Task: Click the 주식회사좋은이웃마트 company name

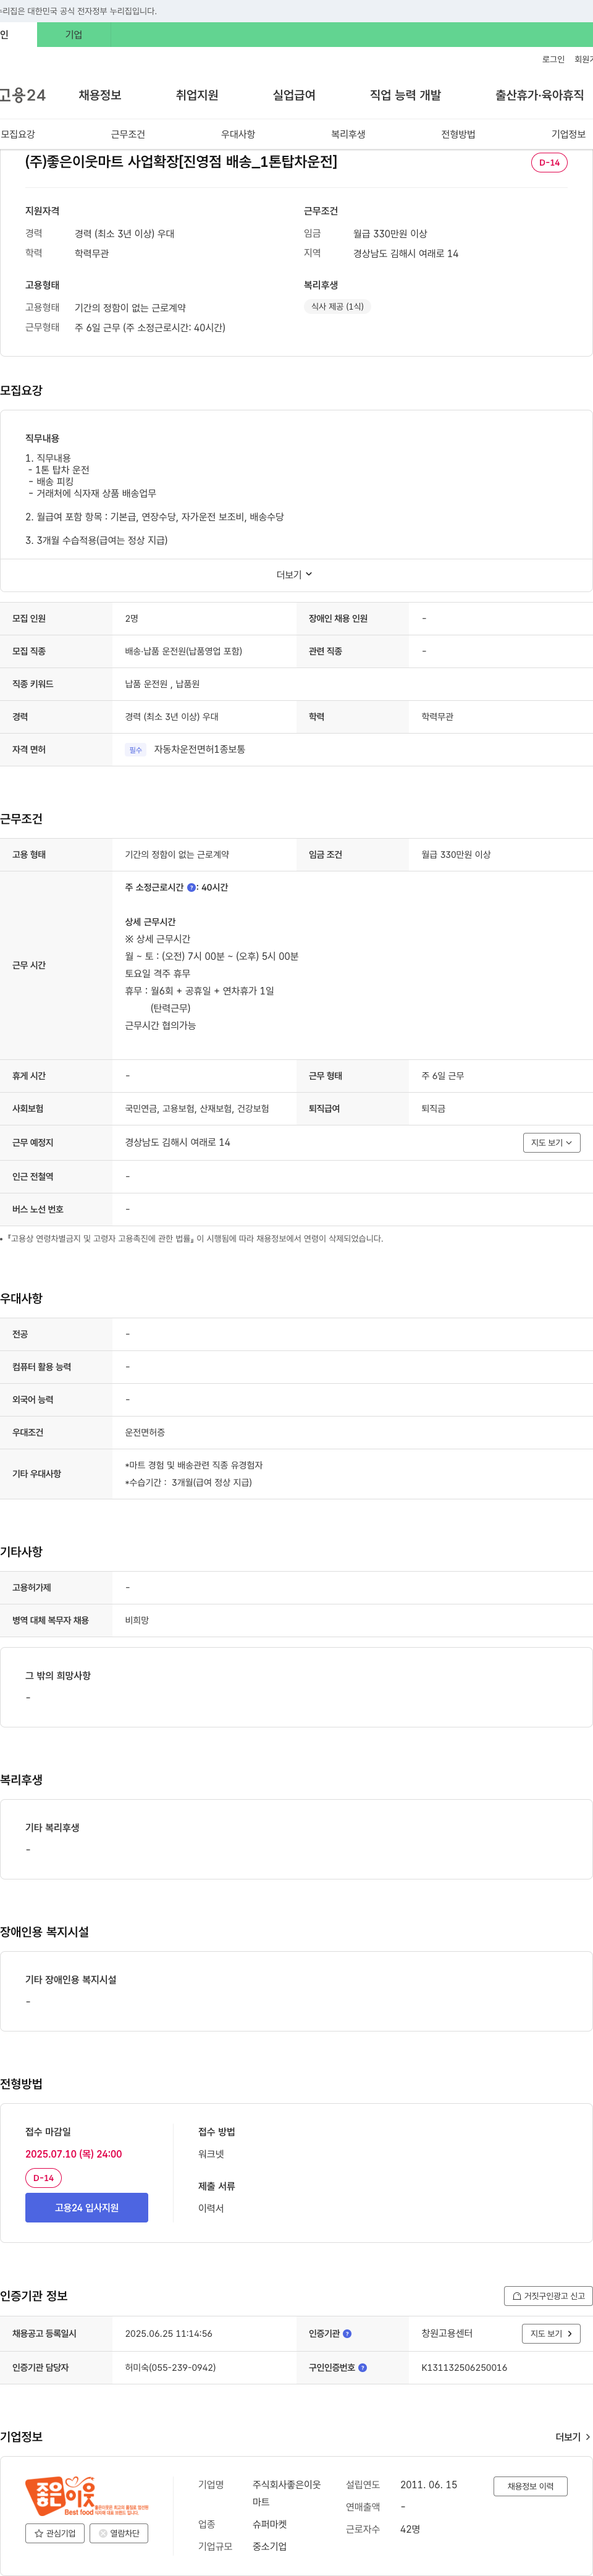Action: [287, 2493]
